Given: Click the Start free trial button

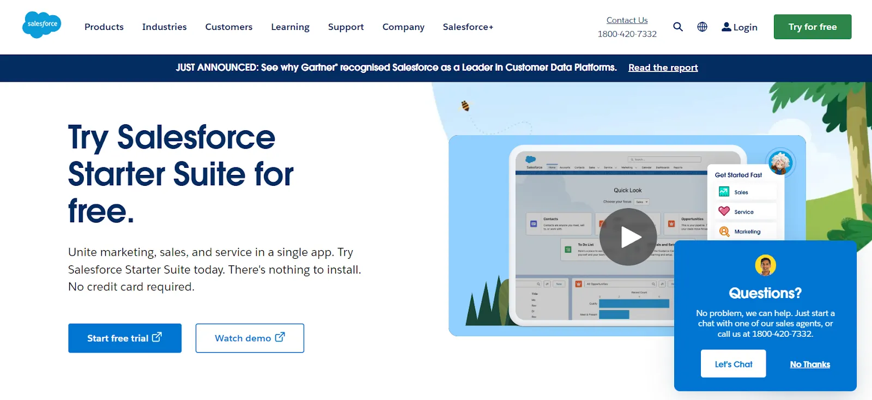Looking at the screenshot, I should tap(125, 338).
